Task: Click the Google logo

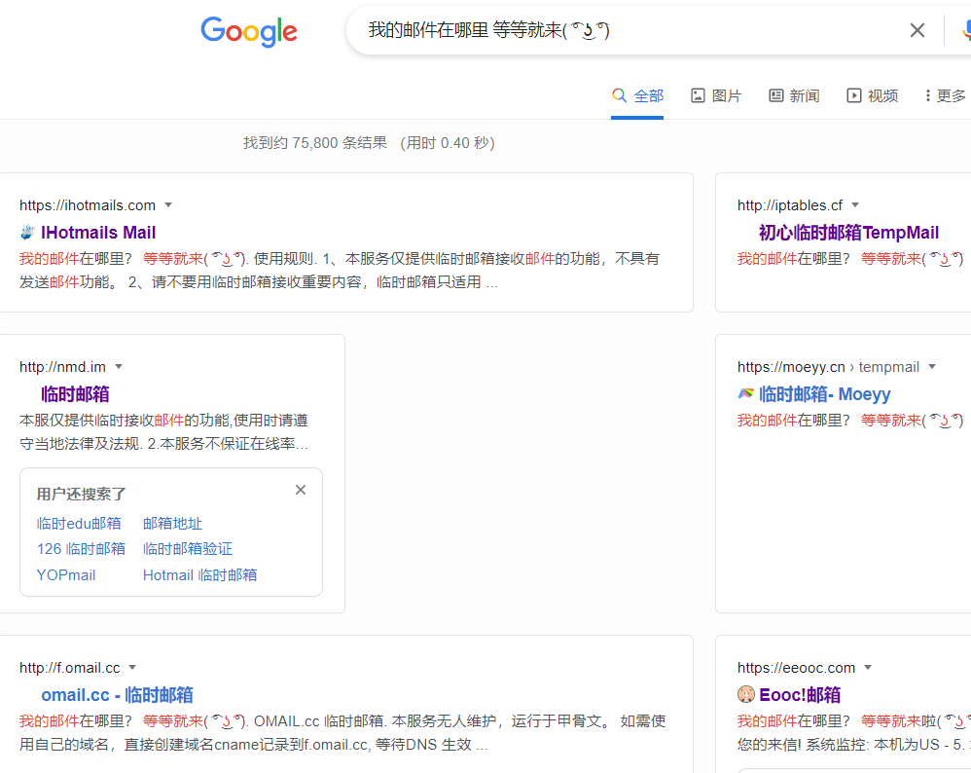Action: 249,31
